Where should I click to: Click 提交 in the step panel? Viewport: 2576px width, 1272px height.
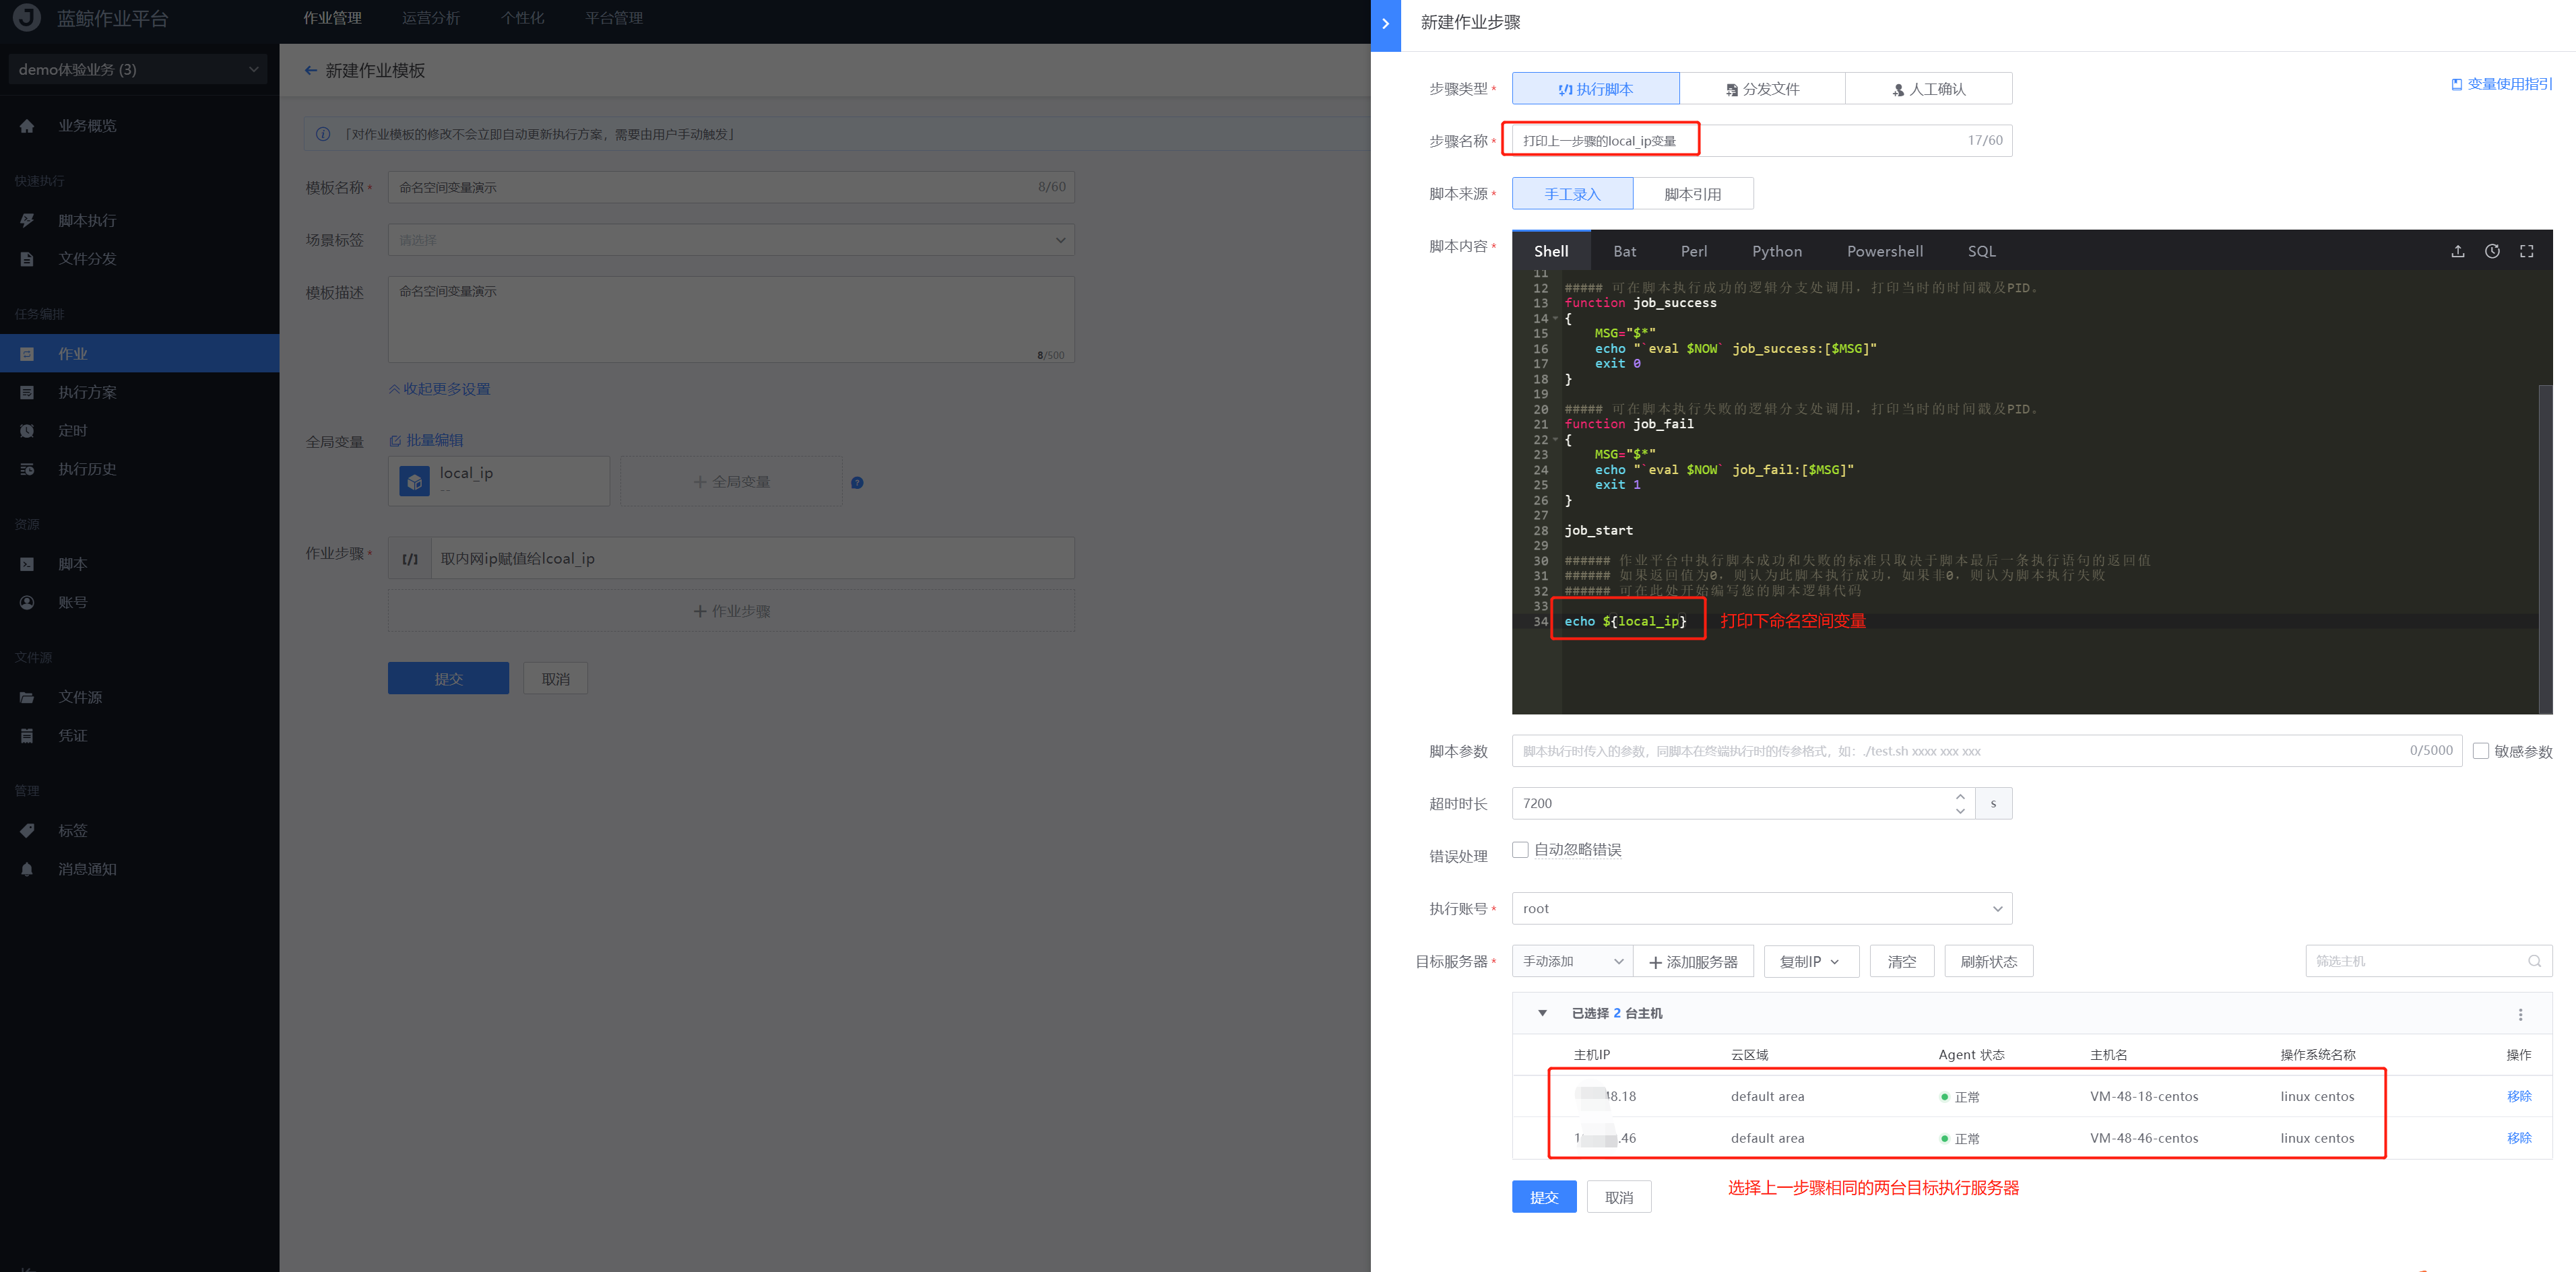1544,1197
